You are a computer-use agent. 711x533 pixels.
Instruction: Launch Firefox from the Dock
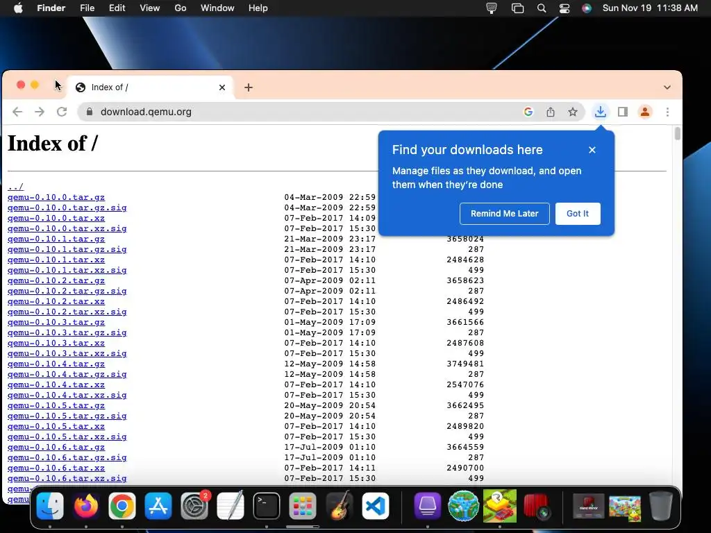86,506
